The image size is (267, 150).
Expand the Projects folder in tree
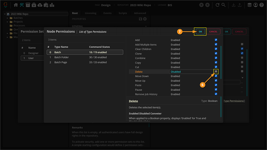click(7, 22)
